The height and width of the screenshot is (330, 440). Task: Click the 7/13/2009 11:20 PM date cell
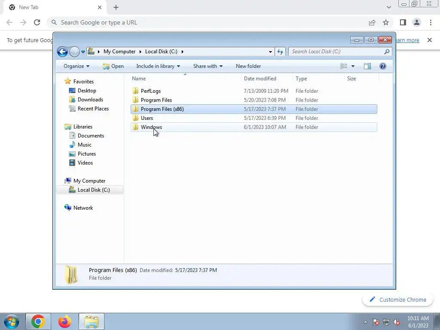[x=266, y=91]
